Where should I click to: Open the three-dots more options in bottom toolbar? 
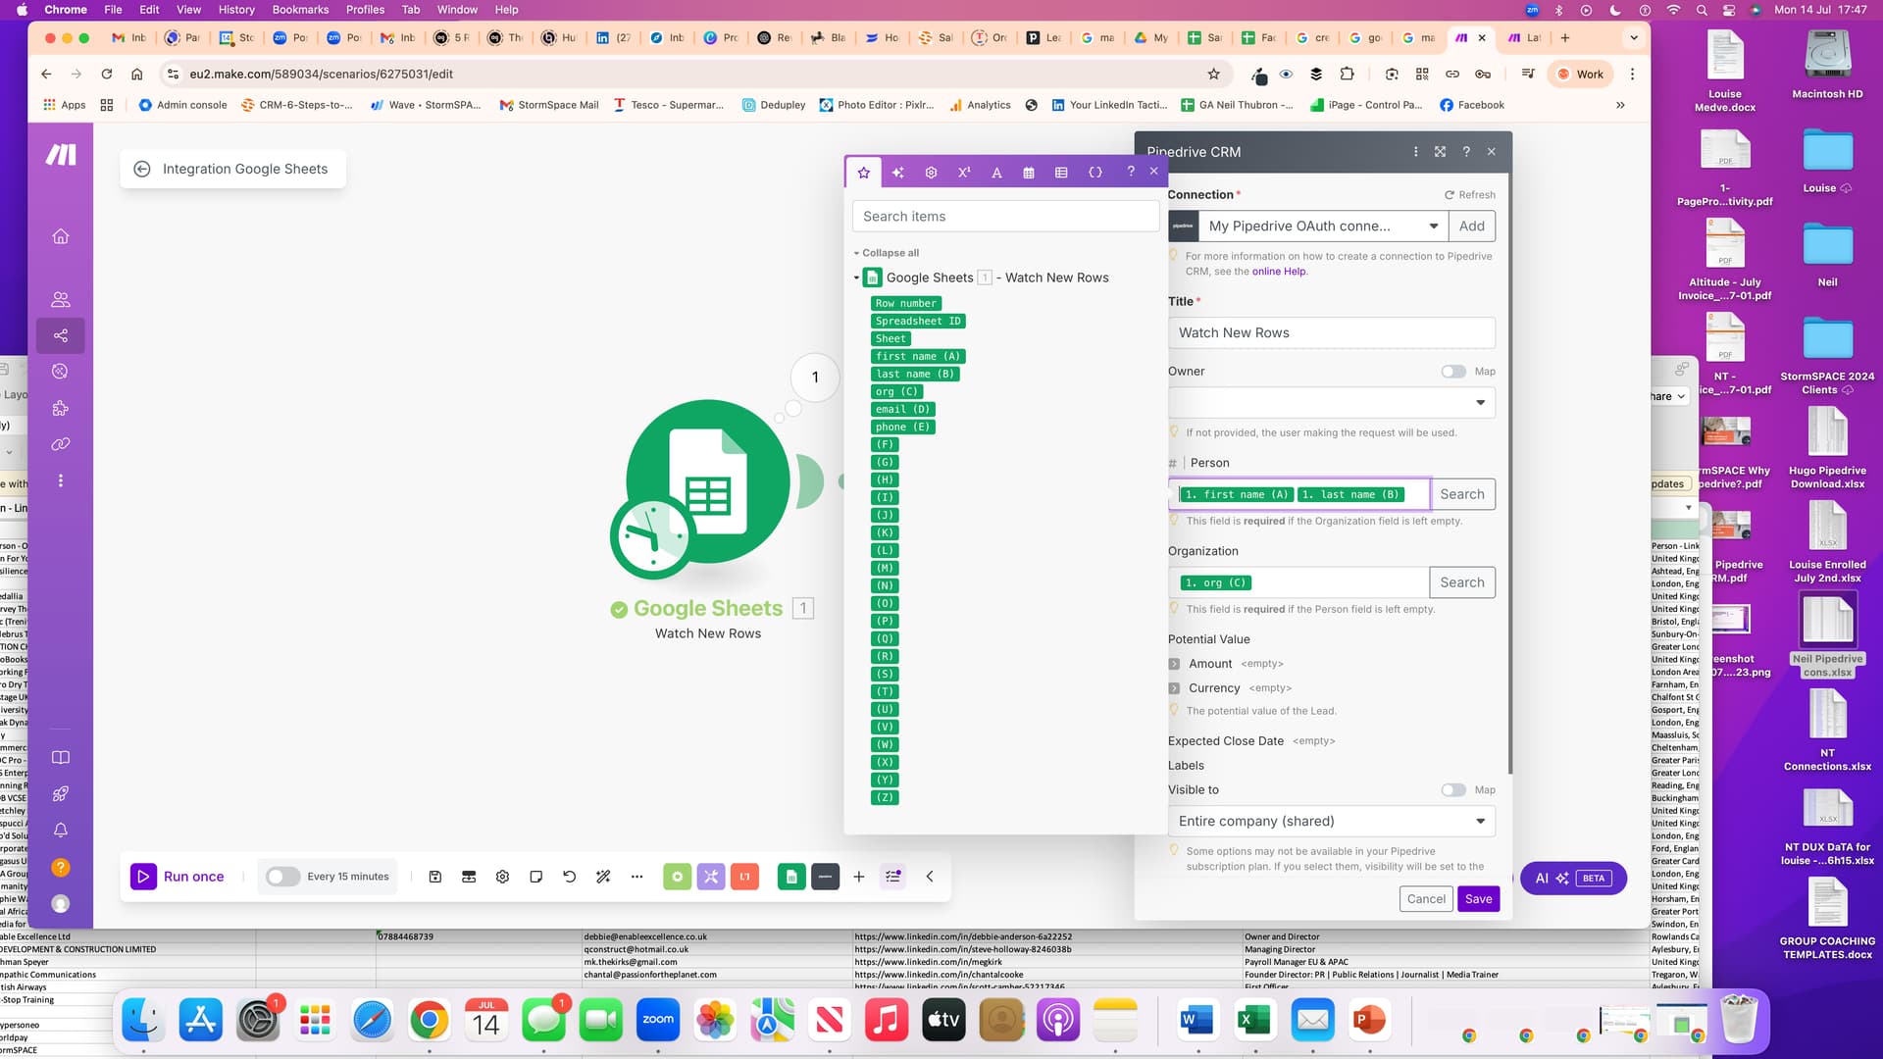(637, 877)
